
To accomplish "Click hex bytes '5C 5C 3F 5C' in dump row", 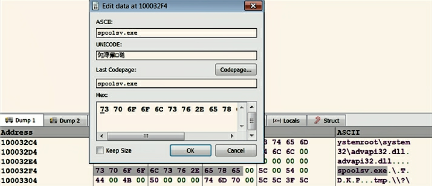I will tap(284, 180).
